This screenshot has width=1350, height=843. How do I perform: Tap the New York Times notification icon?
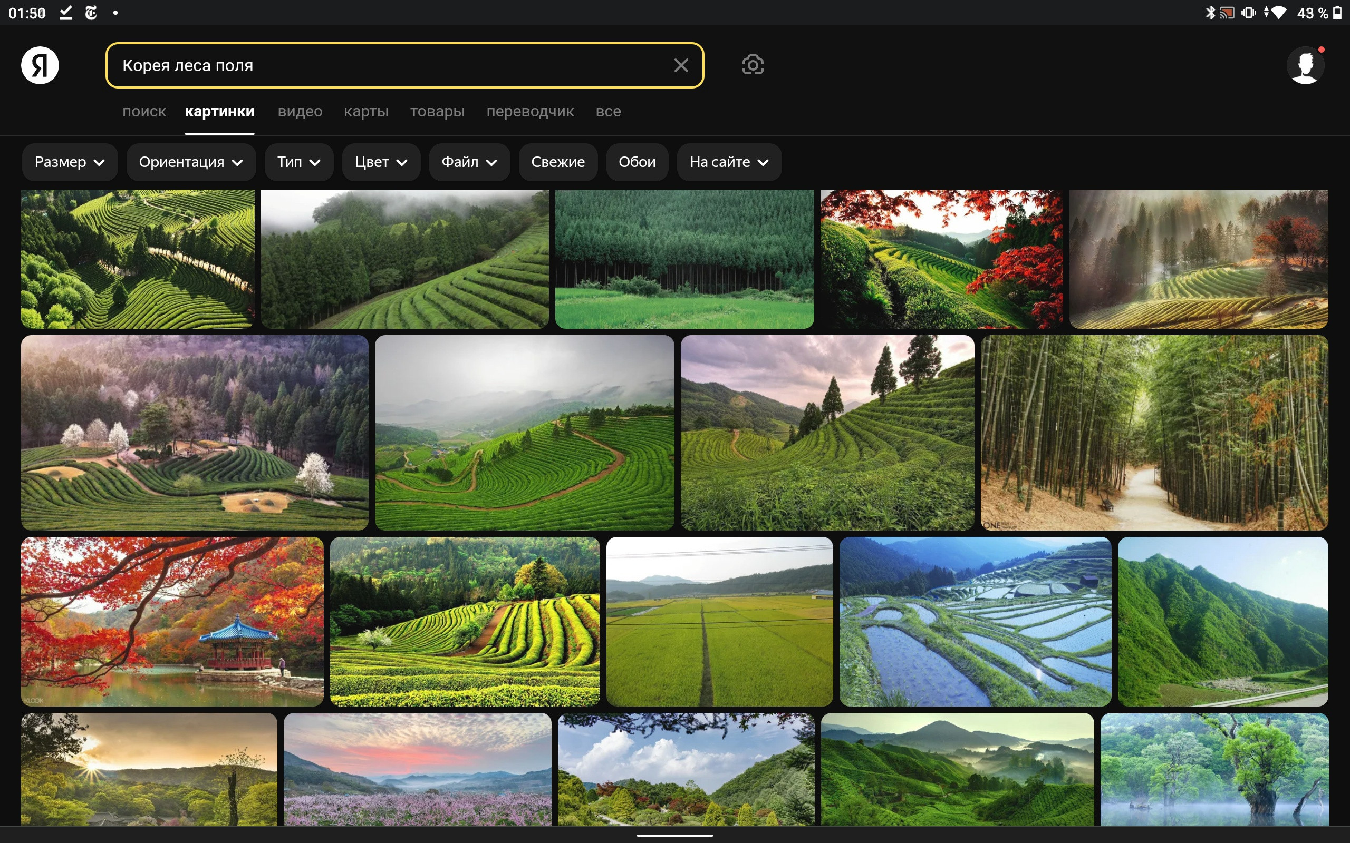click(x=91, y=13)
